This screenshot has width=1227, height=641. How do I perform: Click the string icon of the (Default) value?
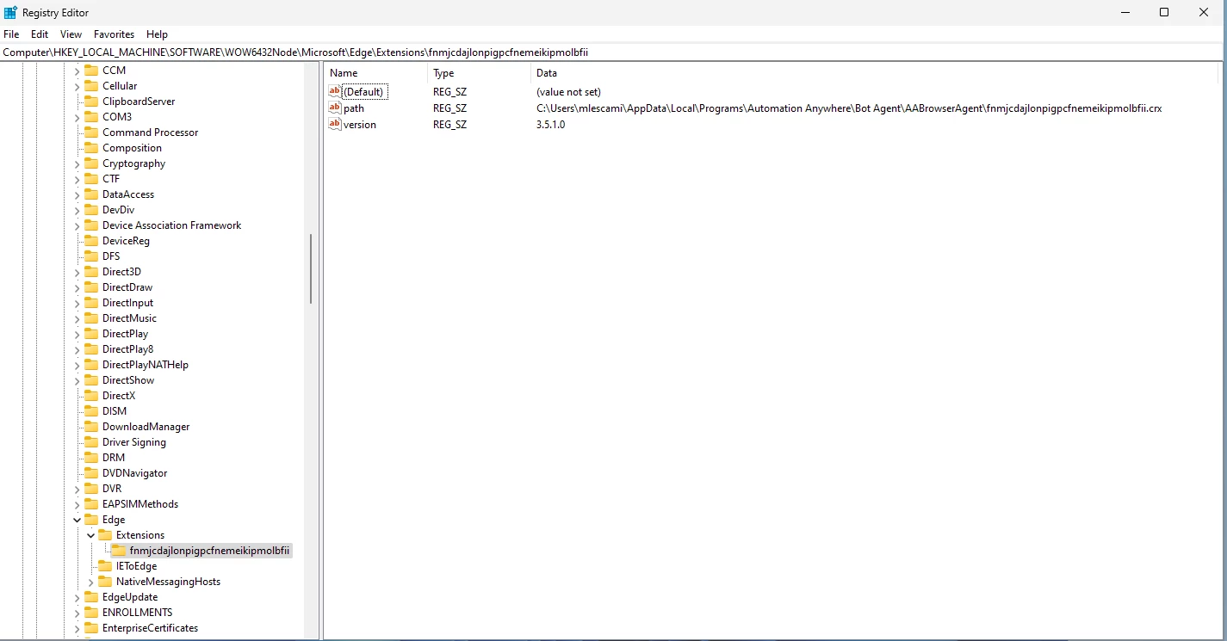click(x=335, y=91)
